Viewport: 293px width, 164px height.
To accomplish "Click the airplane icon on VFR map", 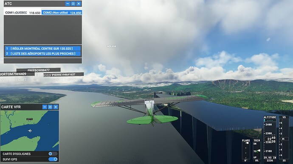I will (x=30, y=131).
